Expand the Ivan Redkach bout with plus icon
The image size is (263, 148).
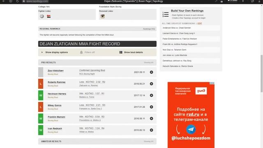pyautogui.click(x=151, y=130)
